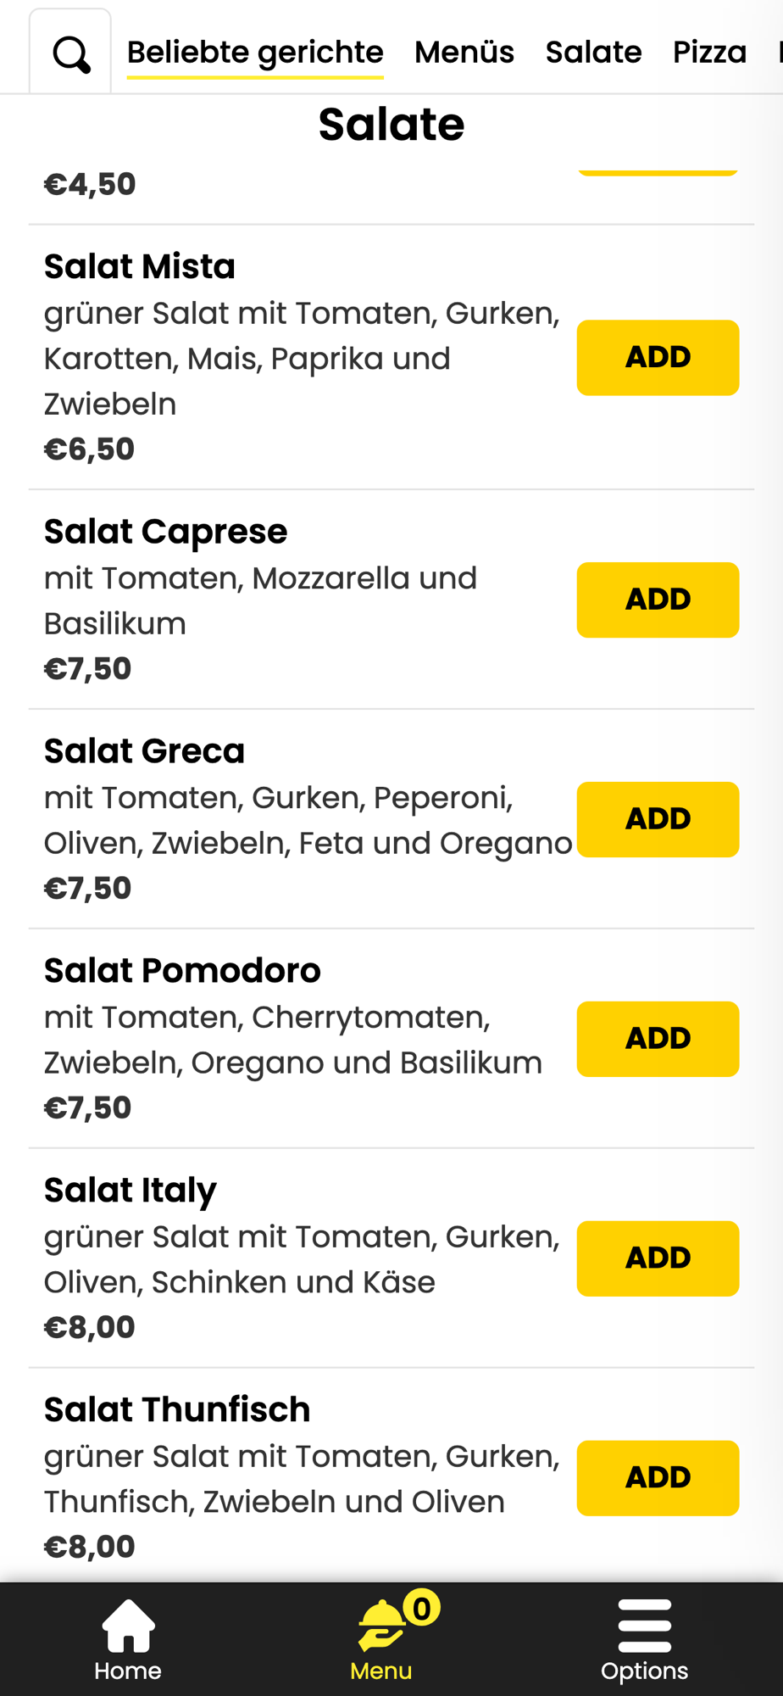Viewport: 783px width, 1696px height.
Task: Add Salat Thunfisch to cart
Action: click(658, 1478)
